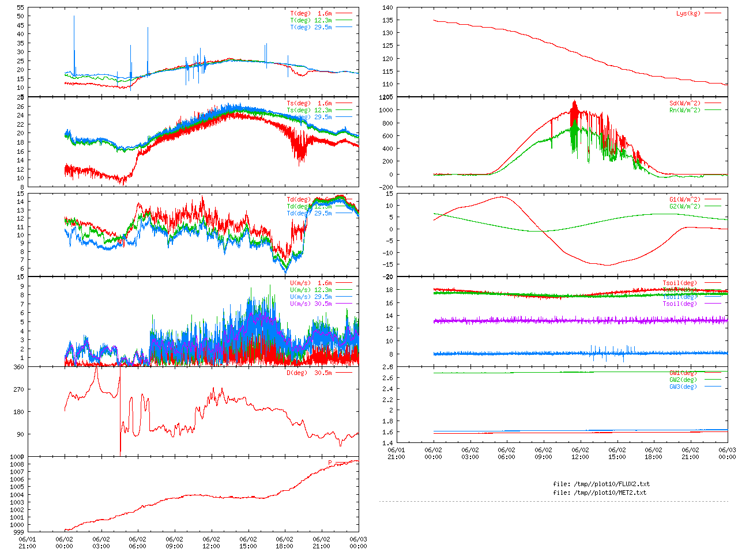Screen dimensions: 738x553
Task: Click the 'T(deg) 29.5m' legend label
Action: 311,27
